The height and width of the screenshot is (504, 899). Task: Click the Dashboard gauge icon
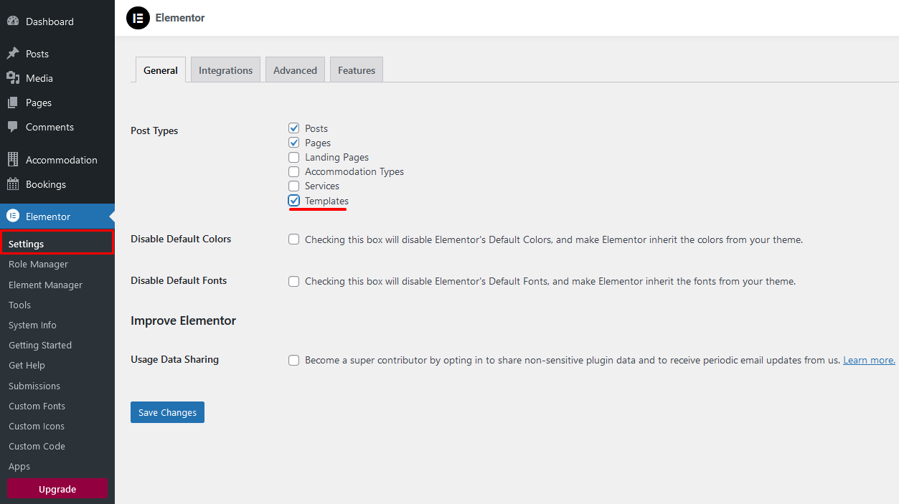13,22
